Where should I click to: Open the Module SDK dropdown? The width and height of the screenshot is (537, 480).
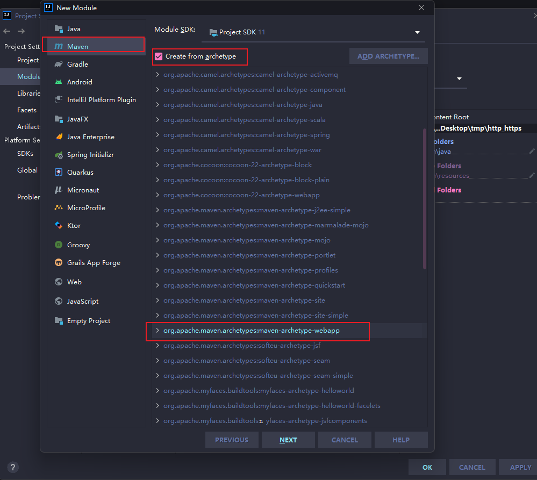(x=417, y=32)
